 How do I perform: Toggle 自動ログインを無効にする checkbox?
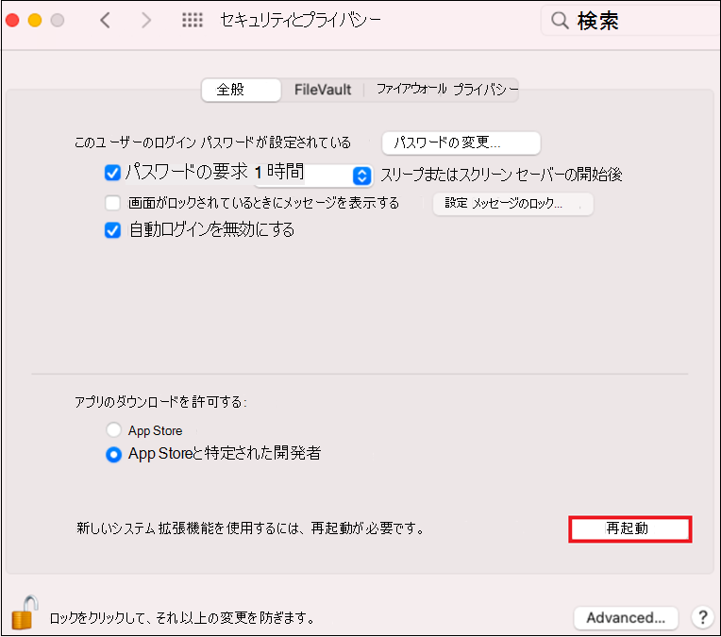(112, 230)
